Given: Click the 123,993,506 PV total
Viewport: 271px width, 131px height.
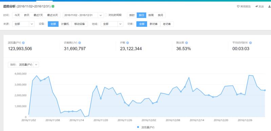Looking at the screenshot, I should tap(20, 49).
